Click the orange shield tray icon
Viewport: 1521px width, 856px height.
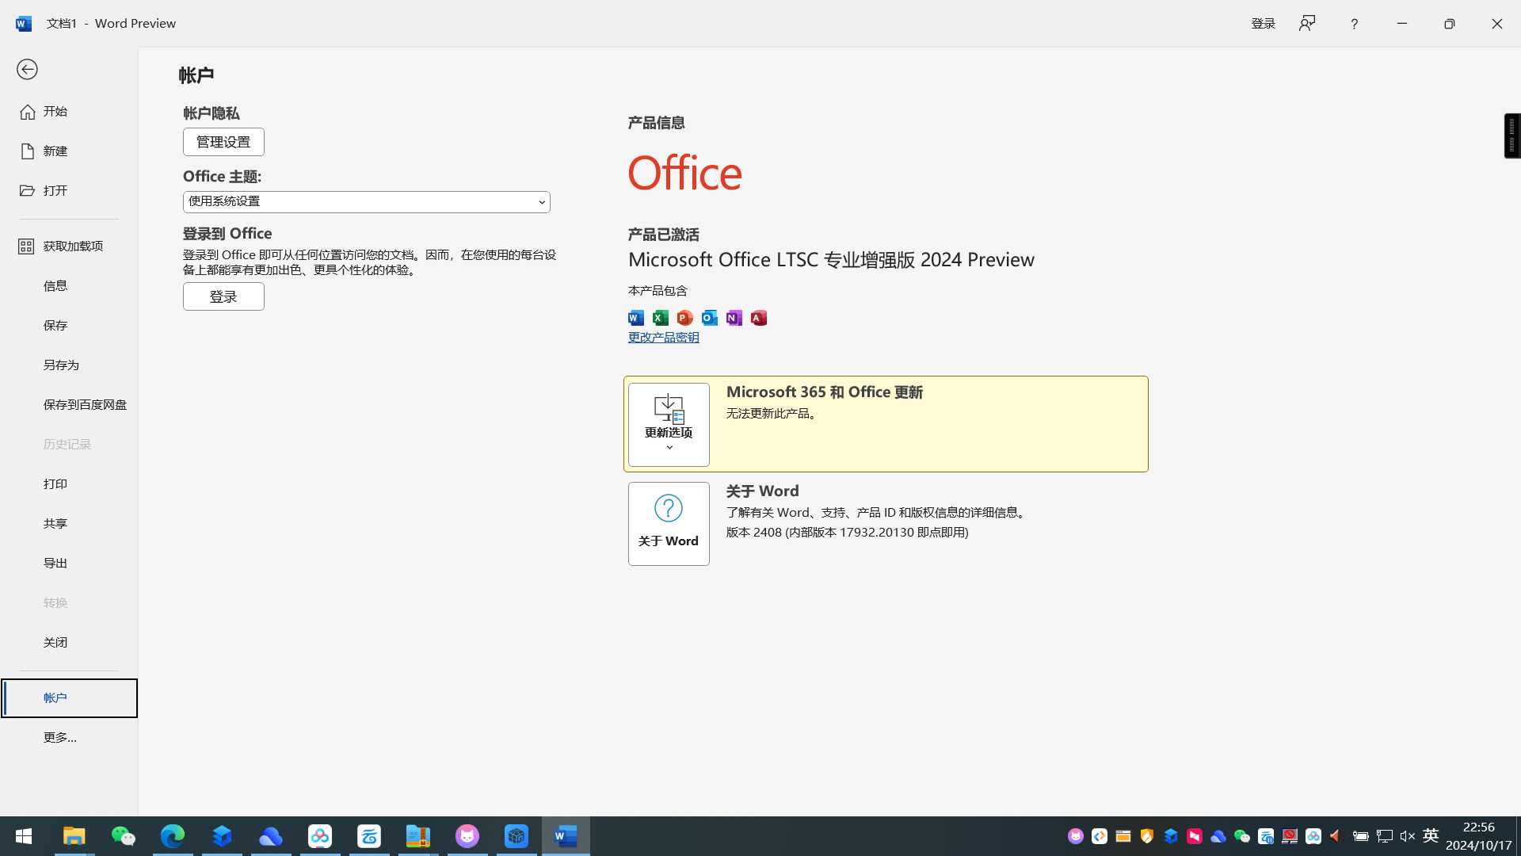pyautogui.click(x=1147, y=836)
